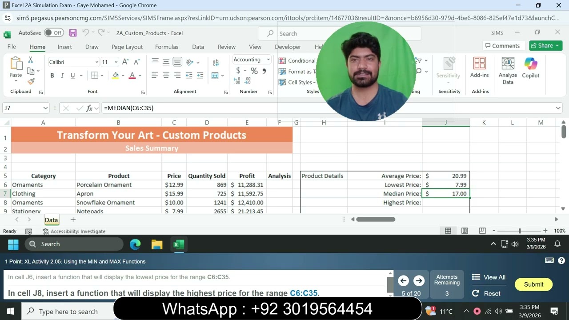Click the Redo arrow icon
Image resolution: width=569 pixels, height=320 pixels.
pyautogui.click(x=101, y=33)
